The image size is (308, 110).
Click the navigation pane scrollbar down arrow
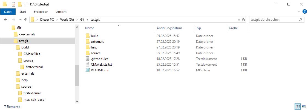pos(77,101)
